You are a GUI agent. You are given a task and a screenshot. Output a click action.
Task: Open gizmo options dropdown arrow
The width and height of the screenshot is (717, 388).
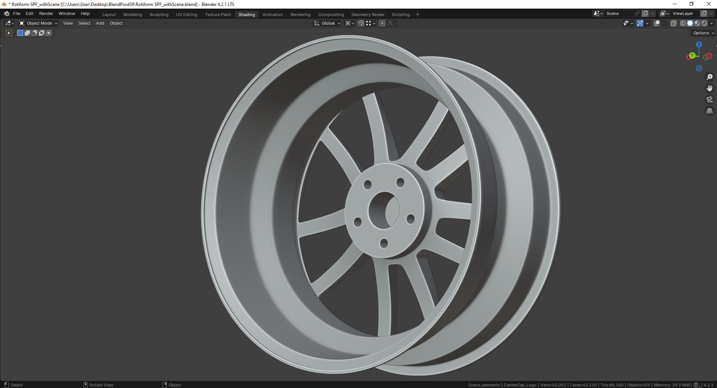coord(647,23)
